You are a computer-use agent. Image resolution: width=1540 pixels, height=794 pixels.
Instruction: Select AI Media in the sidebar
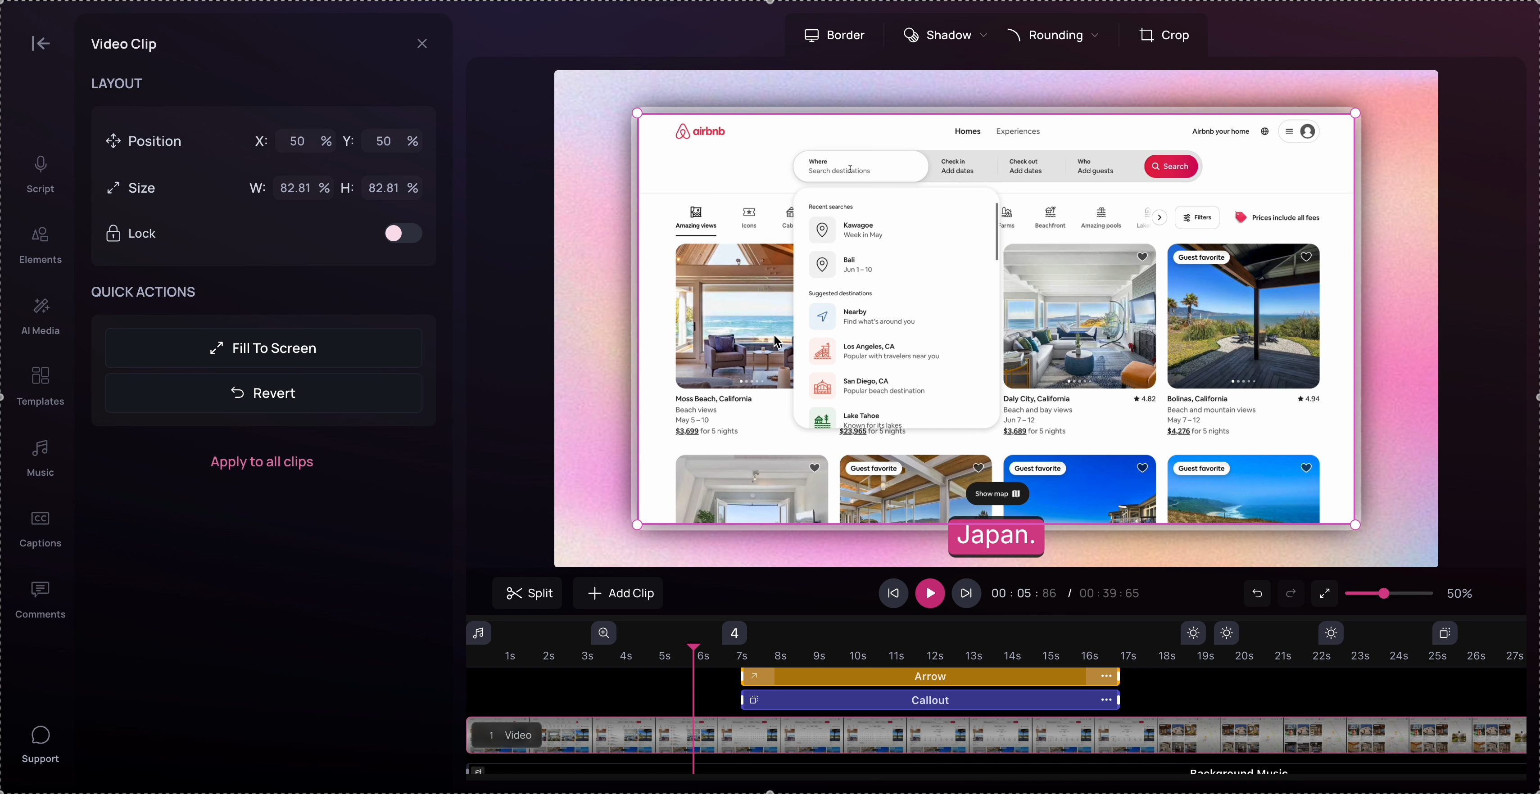pos(40,316)
